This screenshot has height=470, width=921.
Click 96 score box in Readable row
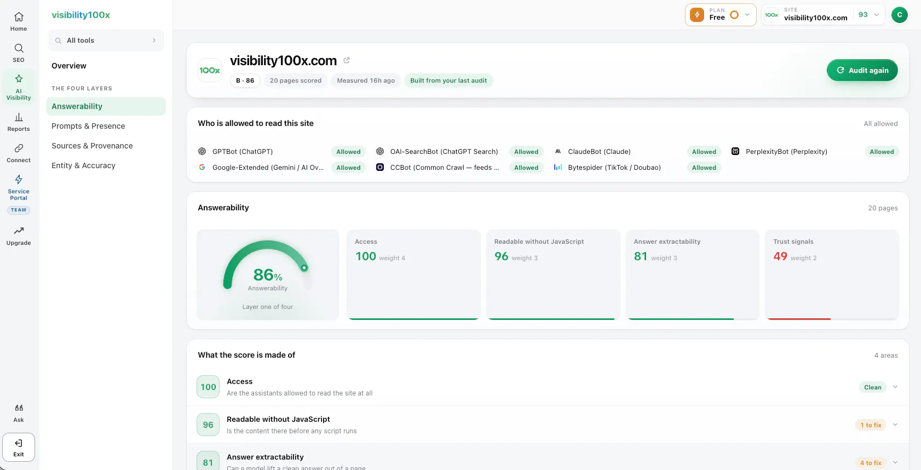click(x=208, y=425)
